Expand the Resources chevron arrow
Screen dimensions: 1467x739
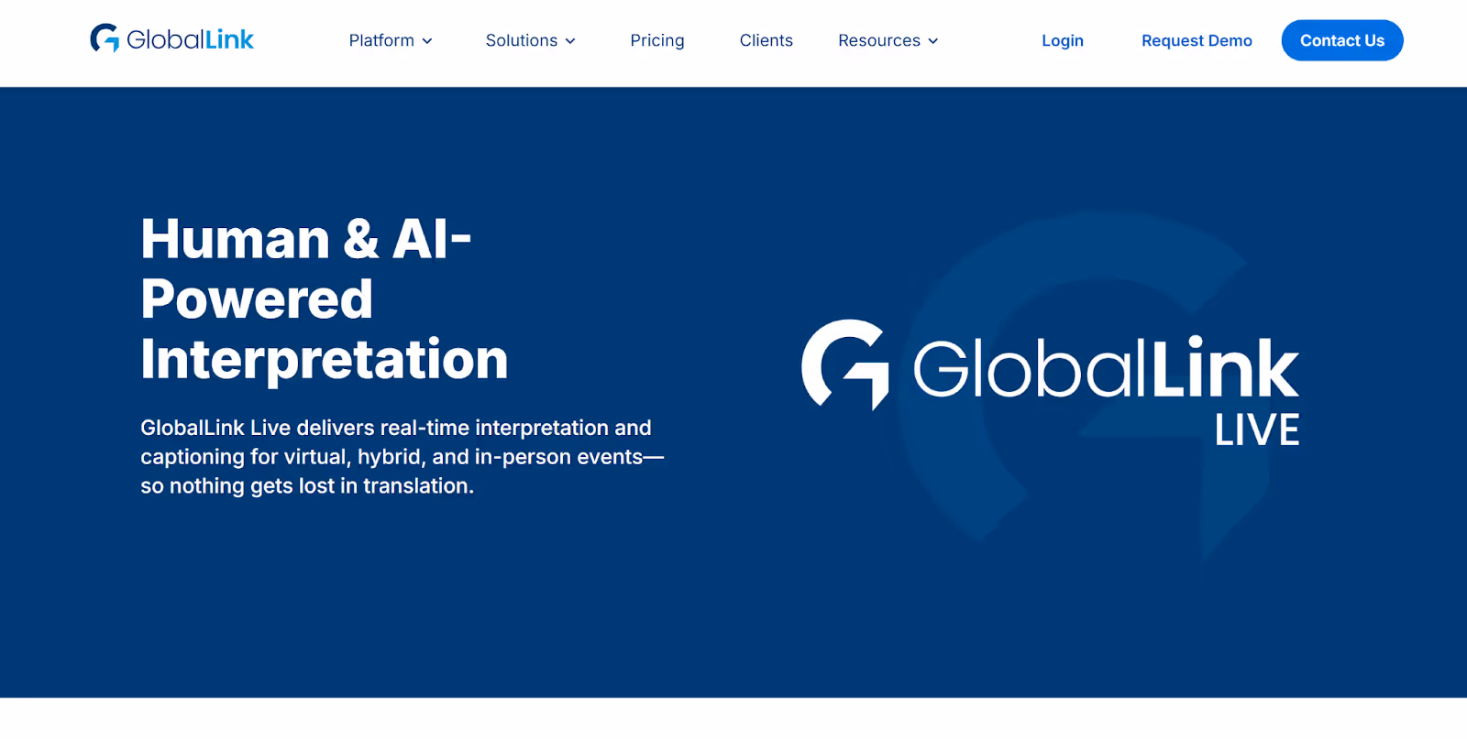(933, 41)
